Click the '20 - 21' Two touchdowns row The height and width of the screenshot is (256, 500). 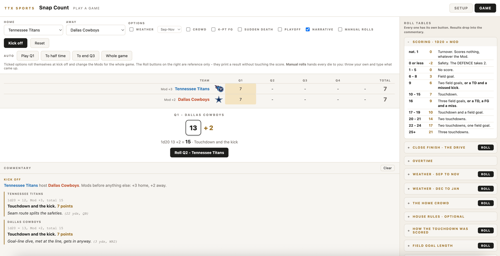point(450,119)
